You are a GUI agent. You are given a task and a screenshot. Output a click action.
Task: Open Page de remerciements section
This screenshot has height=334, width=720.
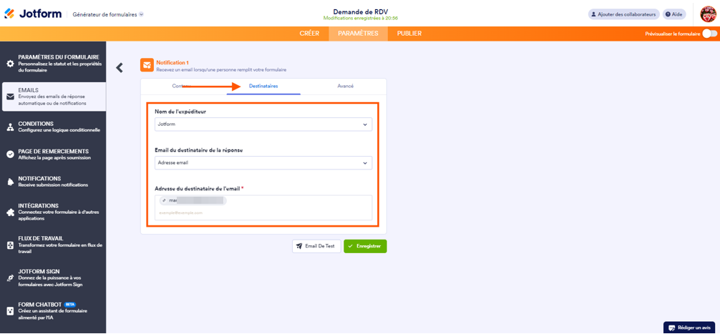(53, 154)
